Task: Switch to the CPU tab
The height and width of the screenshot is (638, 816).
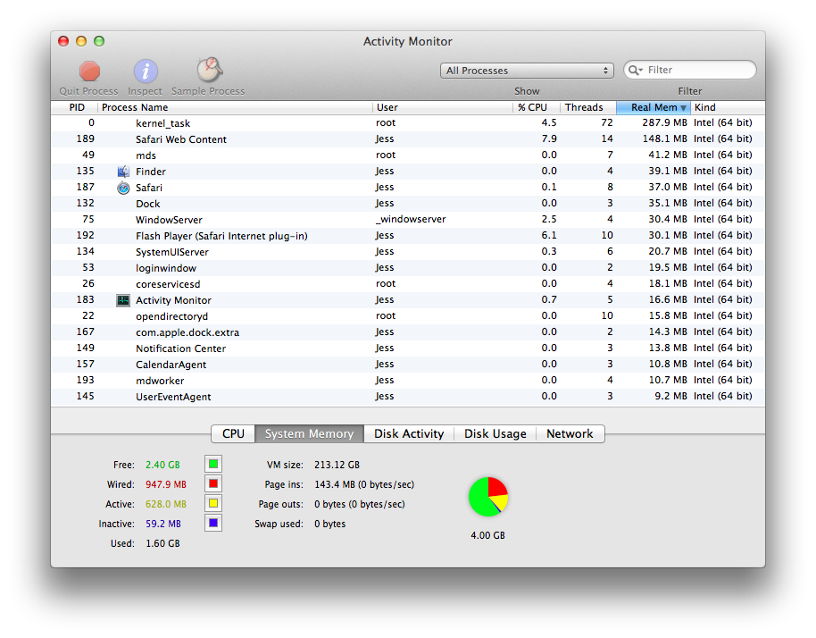Action: (x=233, y=434)
